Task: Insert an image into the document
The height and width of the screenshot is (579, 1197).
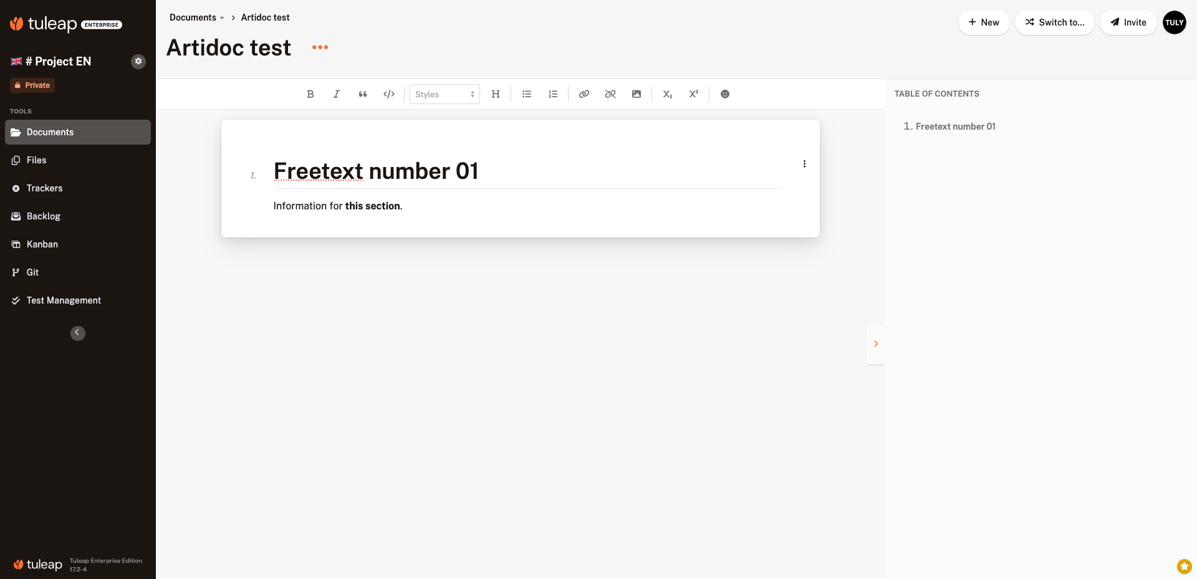Action: pos(637,94)
